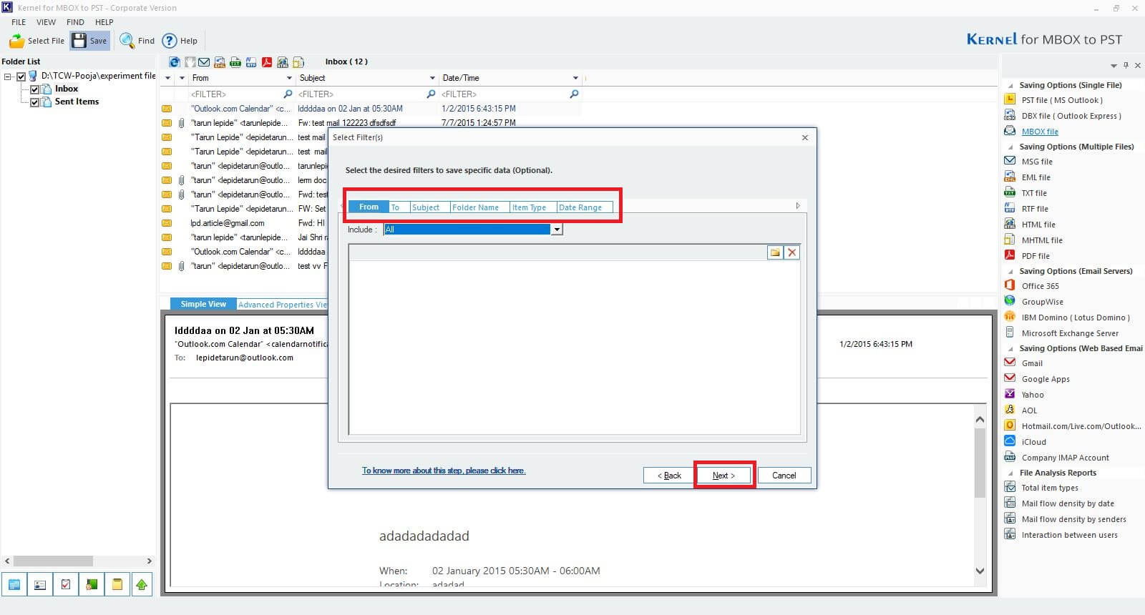The image size is (1145, 615).
Task: Click the TXT export icon above email list
Action: (x=235, y=62)
